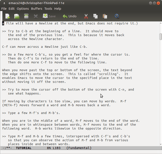Open the directory drawer icon
This screenshot has width=162, height=154.
tap(26, 16)
